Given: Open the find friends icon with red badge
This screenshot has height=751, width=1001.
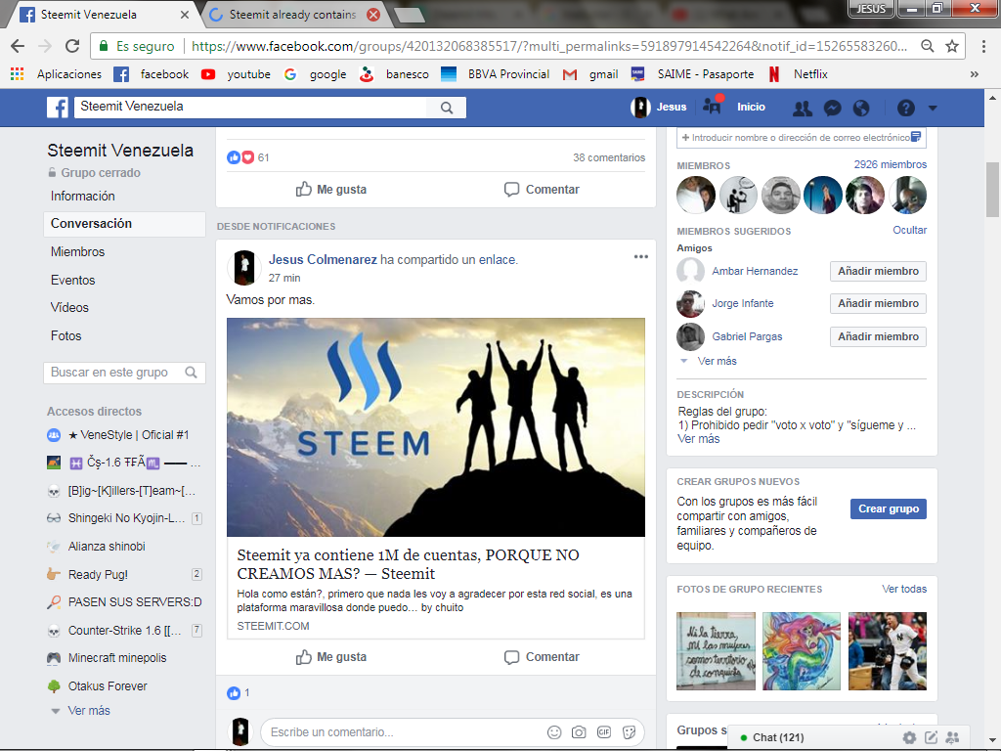Looking at the screenshot, I should pos(713,106).
